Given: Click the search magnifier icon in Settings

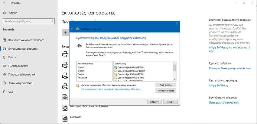Looking at the screenshot, I should (52, 21).
